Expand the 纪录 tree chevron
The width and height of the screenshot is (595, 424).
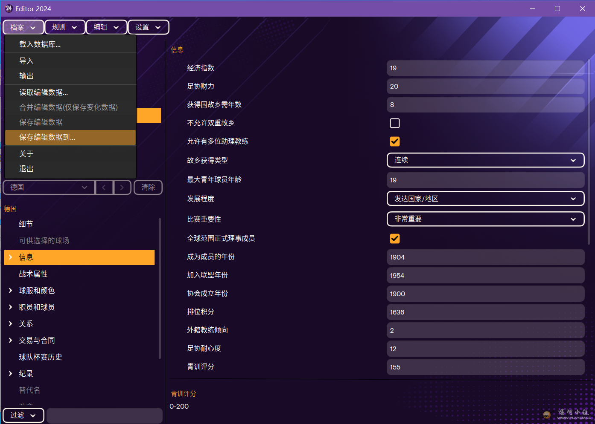point(11,374)
